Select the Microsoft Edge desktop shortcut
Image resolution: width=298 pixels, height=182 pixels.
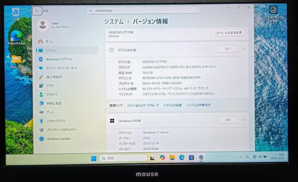pos(16,37)
